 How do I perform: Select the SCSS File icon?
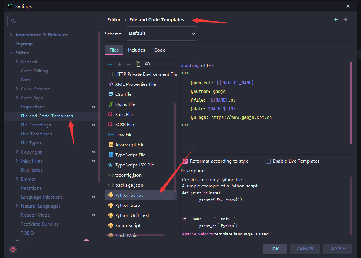111,125
